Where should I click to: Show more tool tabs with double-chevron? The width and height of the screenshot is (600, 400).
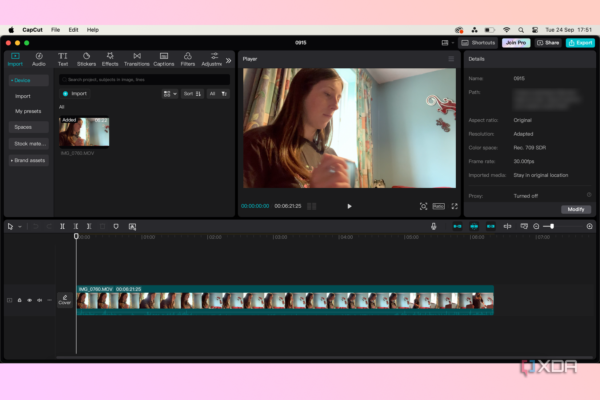click(x=228, y=60)
